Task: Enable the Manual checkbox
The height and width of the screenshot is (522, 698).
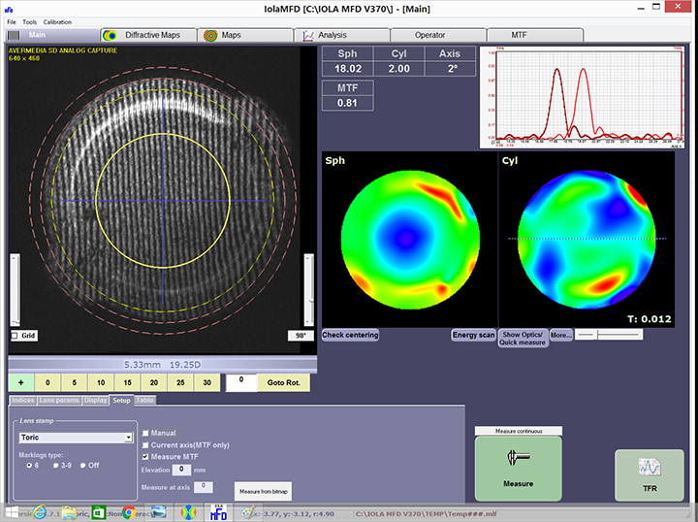Action: 145,433
